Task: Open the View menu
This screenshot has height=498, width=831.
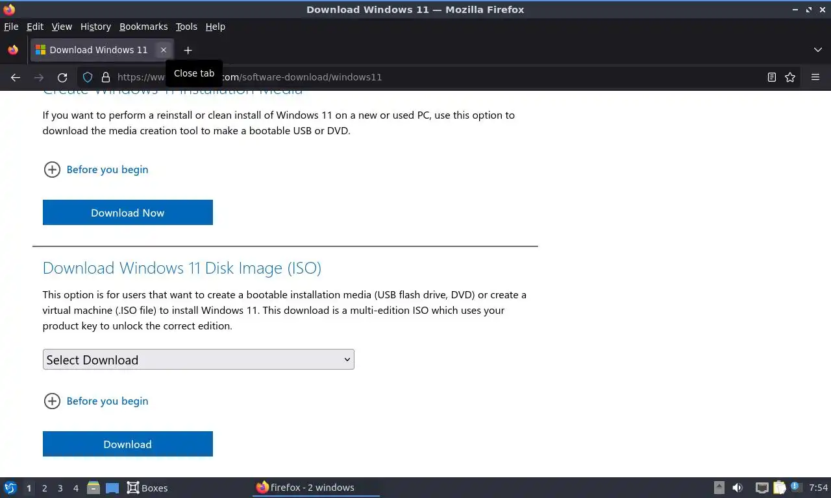Action: pos(62,27)
